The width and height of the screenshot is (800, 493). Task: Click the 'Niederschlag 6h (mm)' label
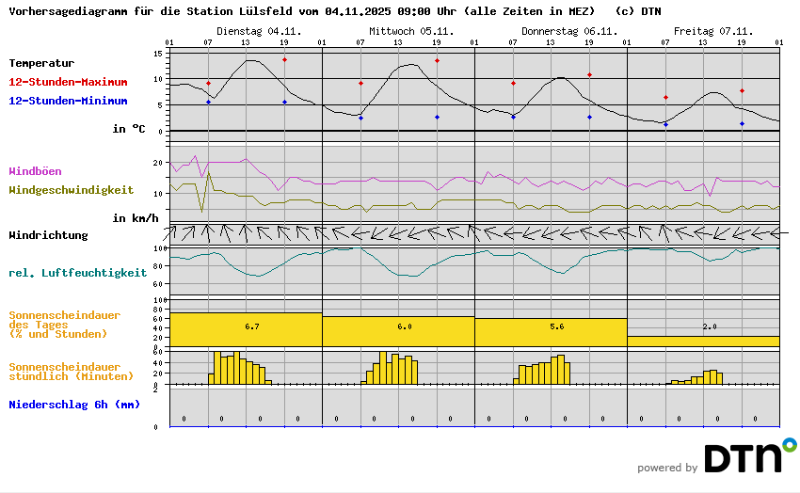pyautogui.click(x=73, y=405)
